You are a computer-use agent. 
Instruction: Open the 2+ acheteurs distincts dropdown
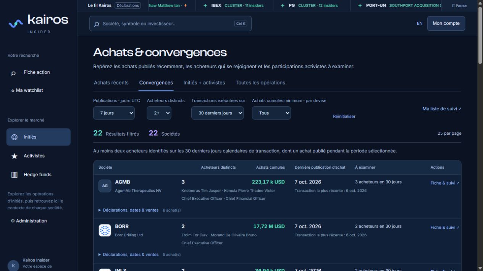point(159,113)
